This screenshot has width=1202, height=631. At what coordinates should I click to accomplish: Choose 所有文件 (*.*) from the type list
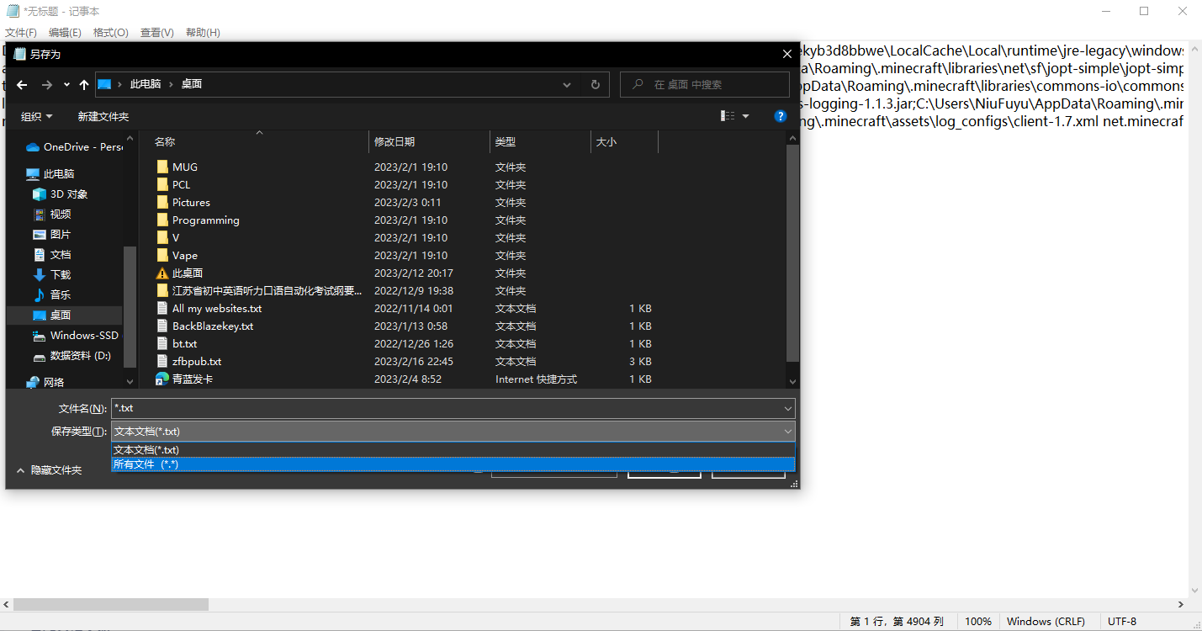point(146,464)
